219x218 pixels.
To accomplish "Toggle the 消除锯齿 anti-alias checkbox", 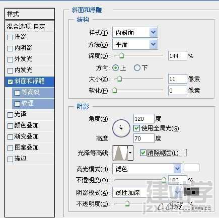I will tap(143, 153).
